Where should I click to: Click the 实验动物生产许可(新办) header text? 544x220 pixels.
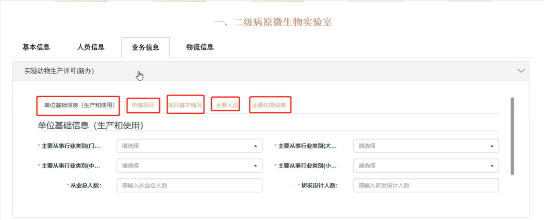(59, 71)
